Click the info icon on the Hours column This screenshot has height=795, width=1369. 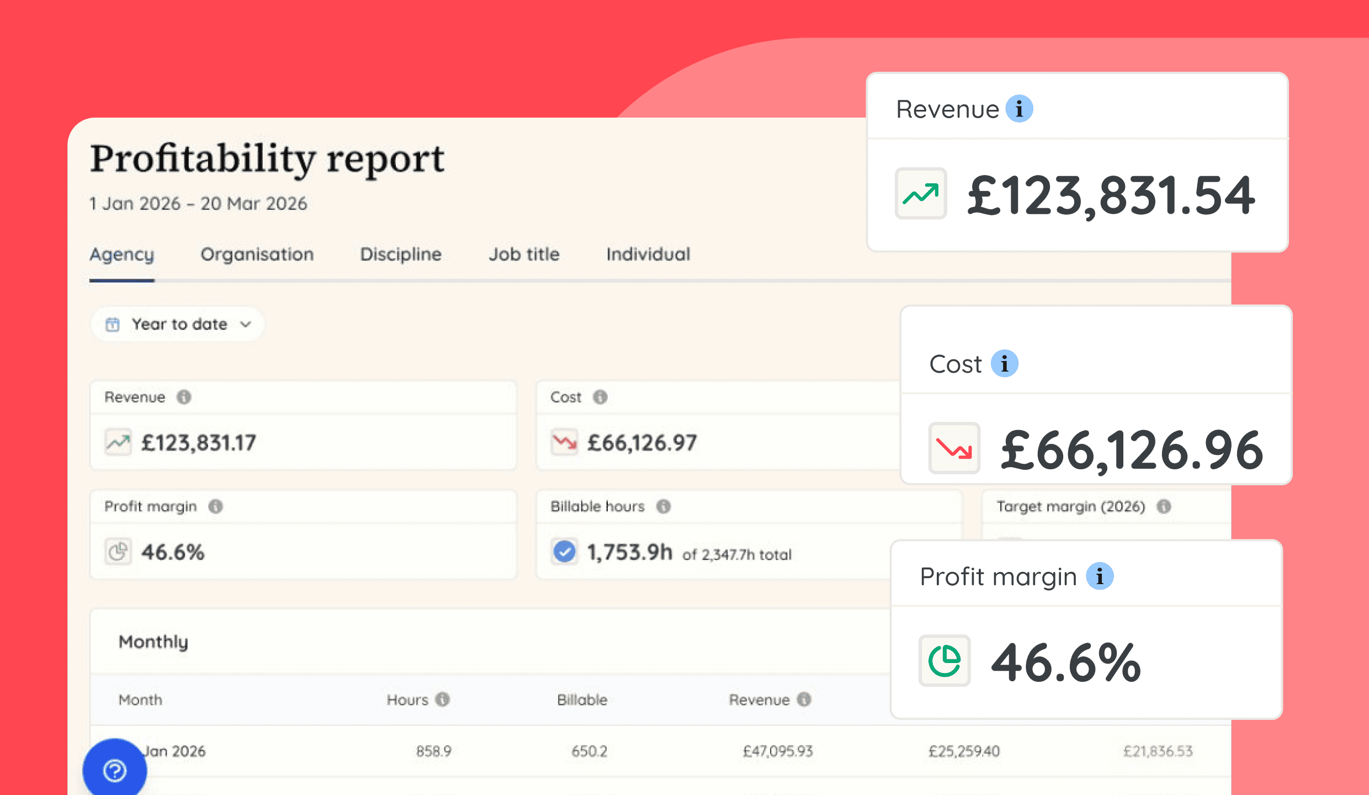(x=442, y=699)
